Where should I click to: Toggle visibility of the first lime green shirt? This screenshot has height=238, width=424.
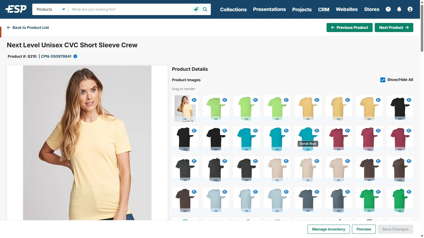pos(225,100)
